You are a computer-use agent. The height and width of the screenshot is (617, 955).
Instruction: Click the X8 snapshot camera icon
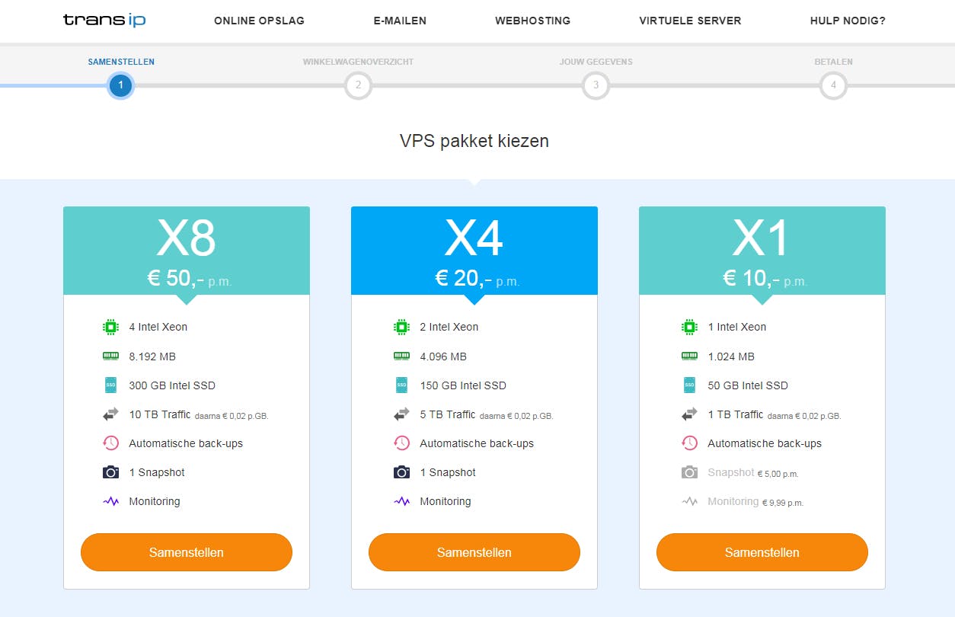111,472
